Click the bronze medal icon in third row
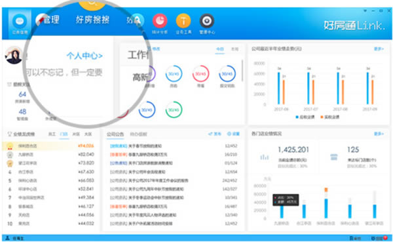Viewport: 393px width, 242px height. pyautogui.click(x=10, y=163)
